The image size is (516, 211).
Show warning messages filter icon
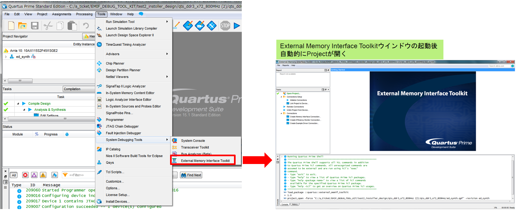tap(43, 175)
